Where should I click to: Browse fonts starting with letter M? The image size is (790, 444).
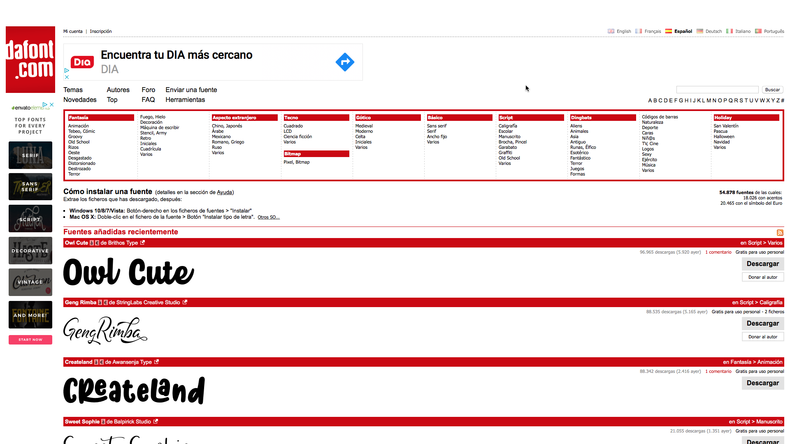[709, 100]
